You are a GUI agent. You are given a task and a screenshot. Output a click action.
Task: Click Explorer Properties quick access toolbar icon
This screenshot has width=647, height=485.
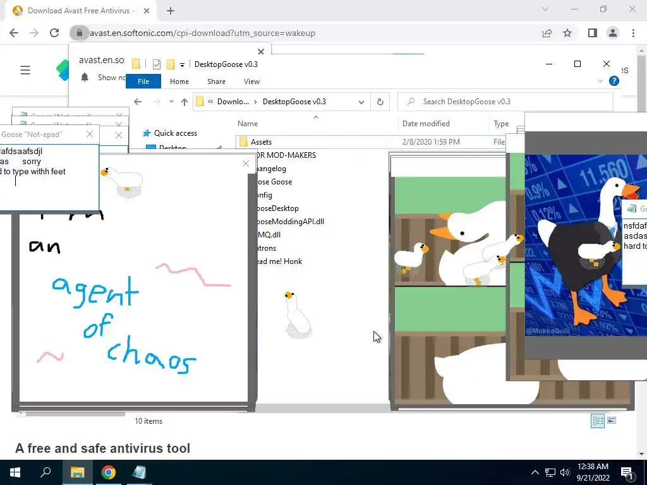pyautogui.click(x=157, y=64)
